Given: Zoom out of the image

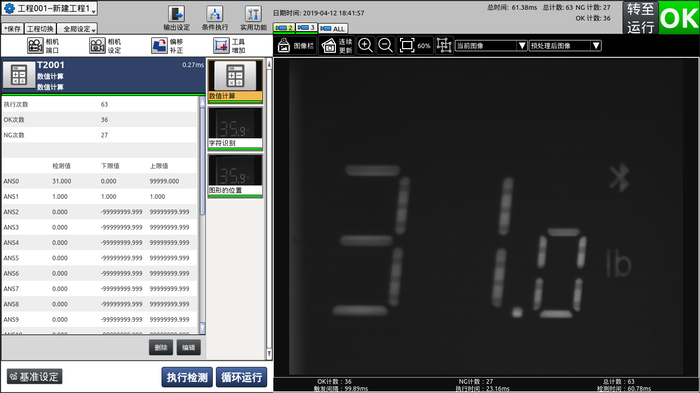Looking at the screenshot, I should (386, 46).
